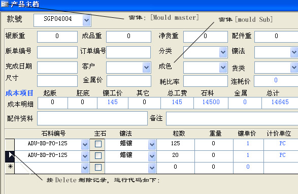The image size is (298, 194).
Task: Open 石料编号 dropdown in new record row
Action: pyautogui.click(x=85, y=168)
